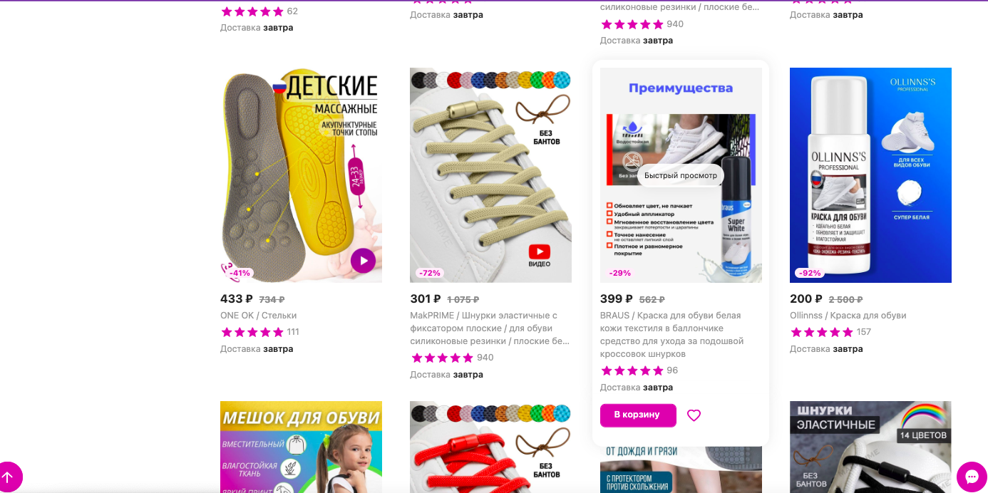Click the beige elastic laces product image
Screen dimensions: 988x493
[x=490, y=175]
